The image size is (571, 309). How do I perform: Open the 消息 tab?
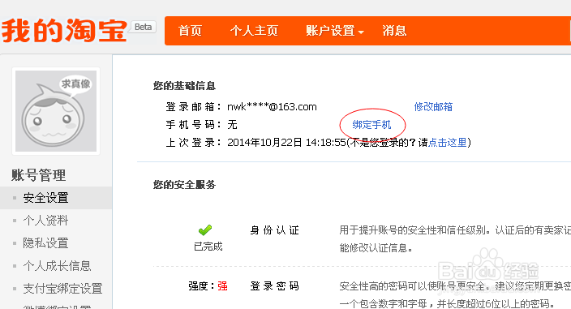point(394,31)
